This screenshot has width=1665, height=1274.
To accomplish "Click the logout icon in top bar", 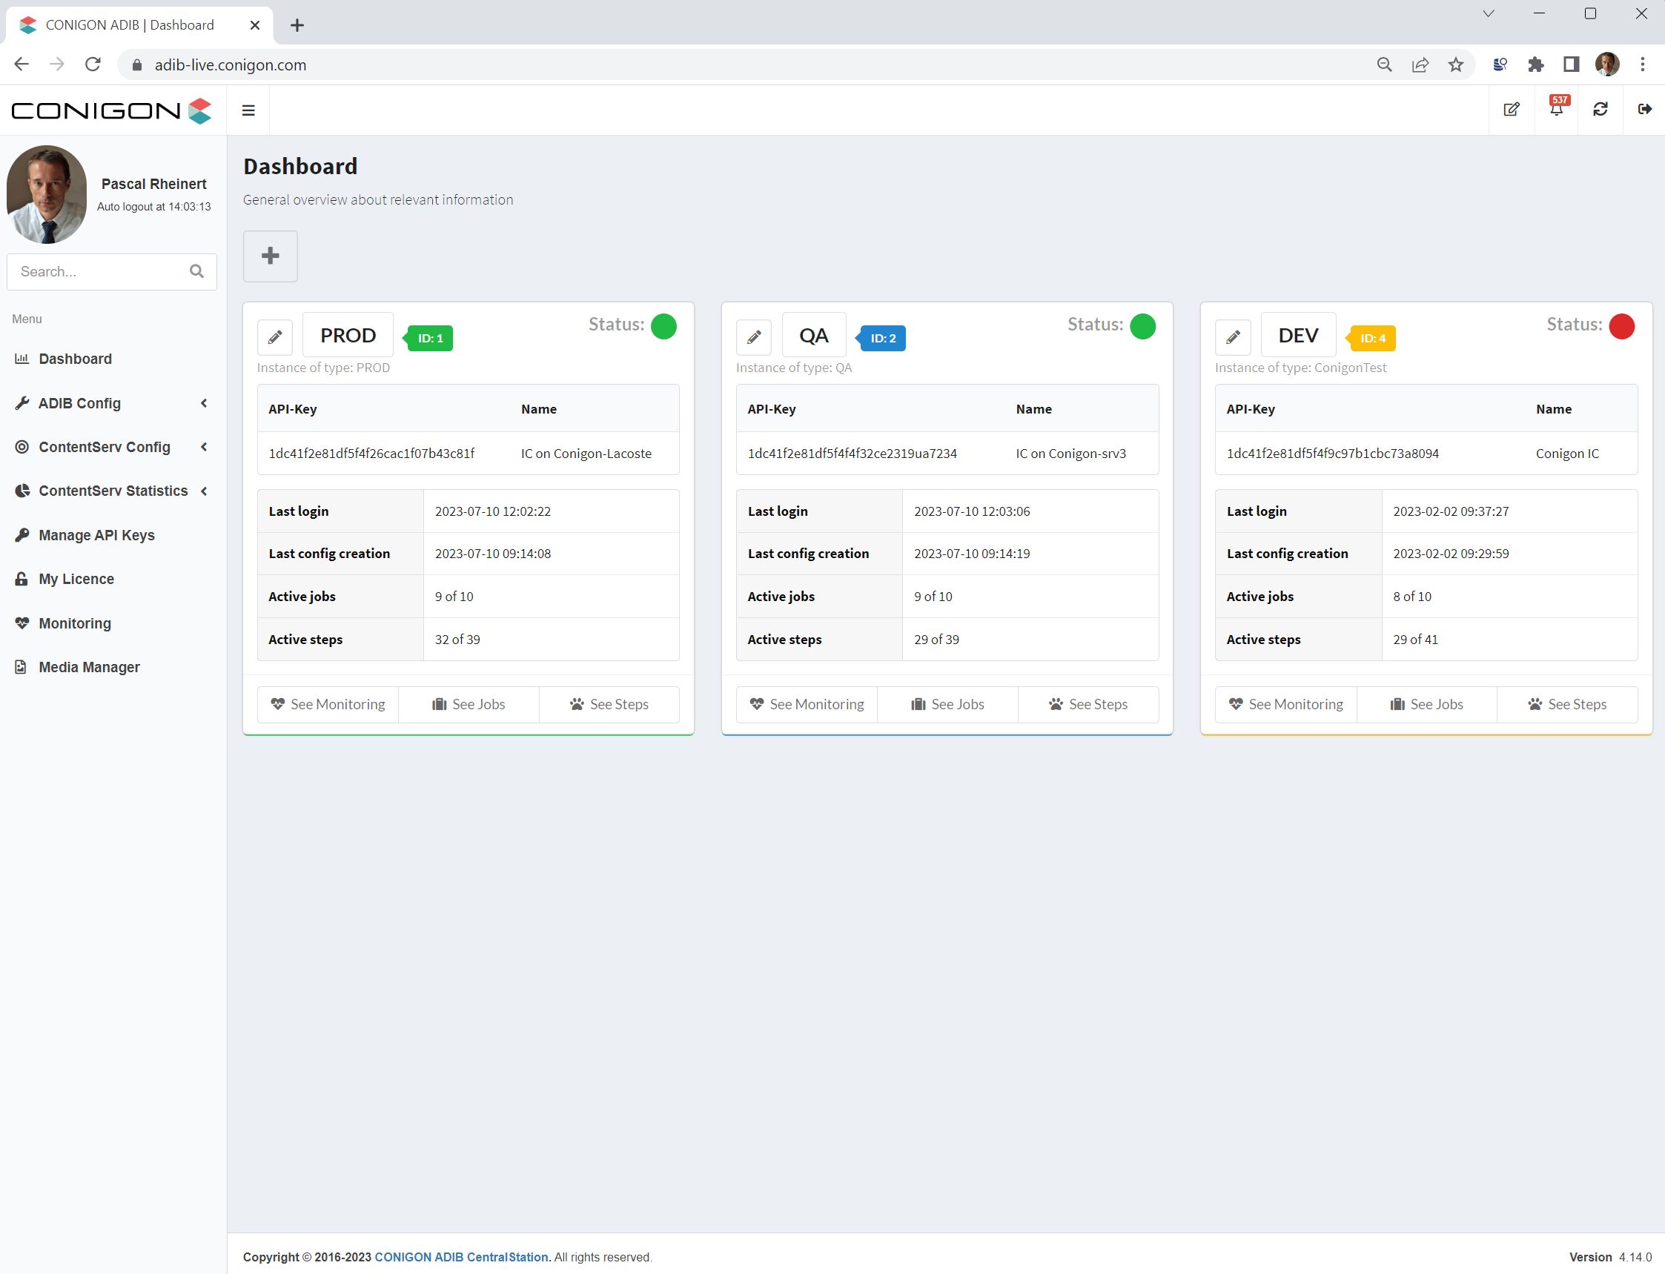I will (x=1644, y=110).
